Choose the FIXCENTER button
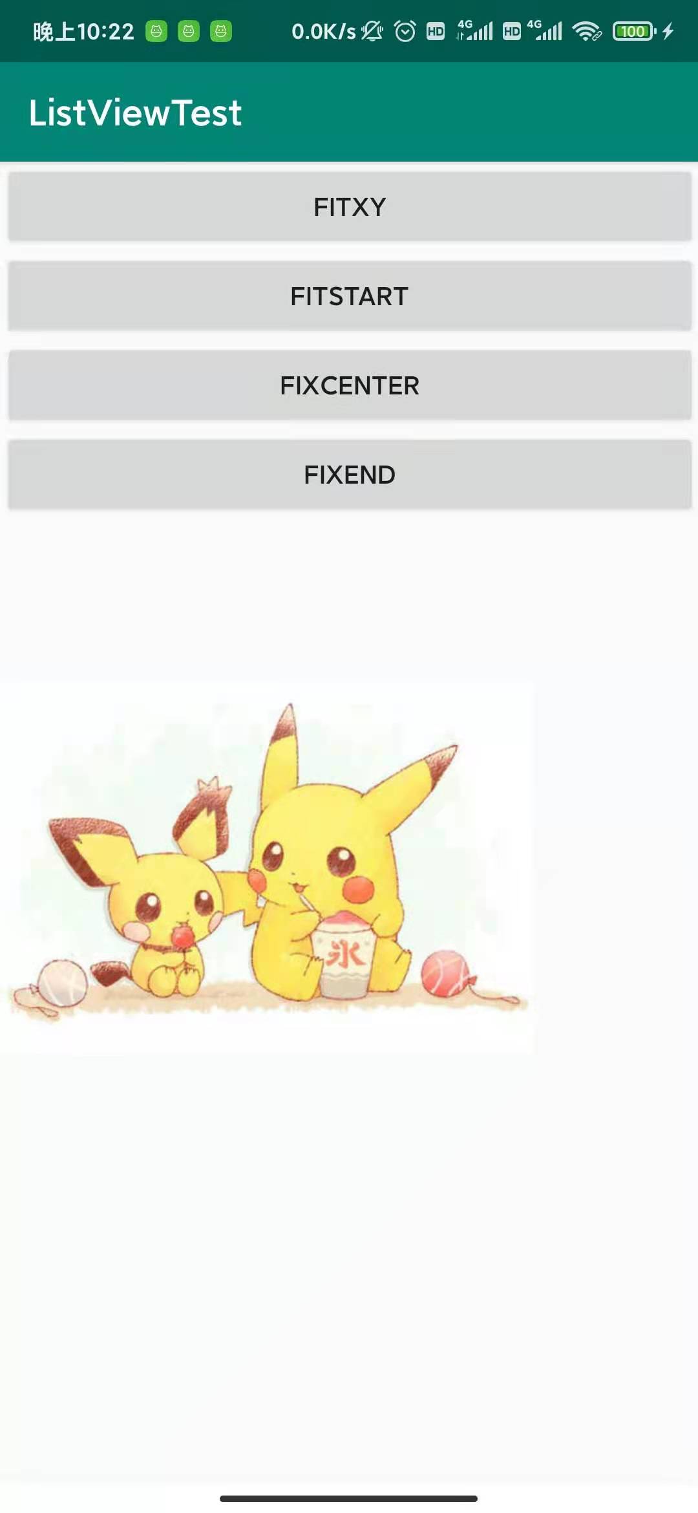698x1513 pixels. tap(350, 385)
